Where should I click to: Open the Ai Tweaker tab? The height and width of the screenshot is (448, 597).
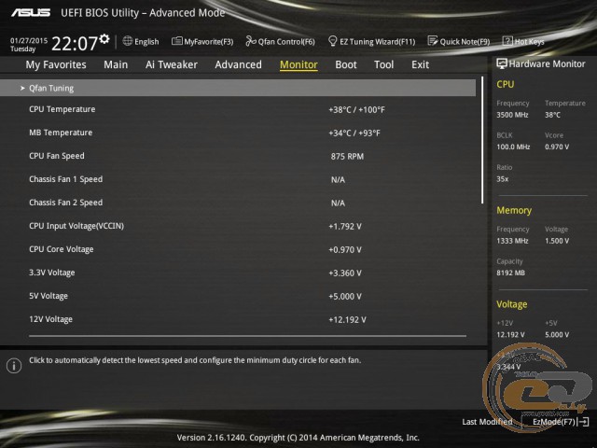(172, 64)
